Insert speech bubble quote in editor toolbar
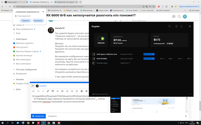This screenshot has width=201, height=125. pos(33,91)
